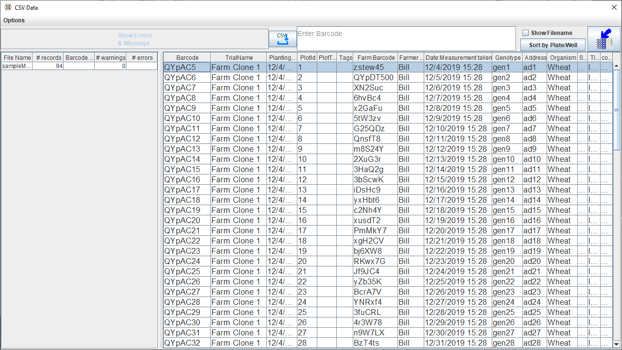Click the Sort by Plate/Well button
This screenshot has height=350, width=622.
pos(553,45)
